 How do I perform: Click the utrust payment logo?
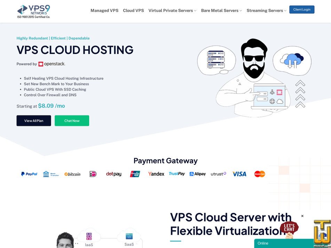[x=219, y=174]
